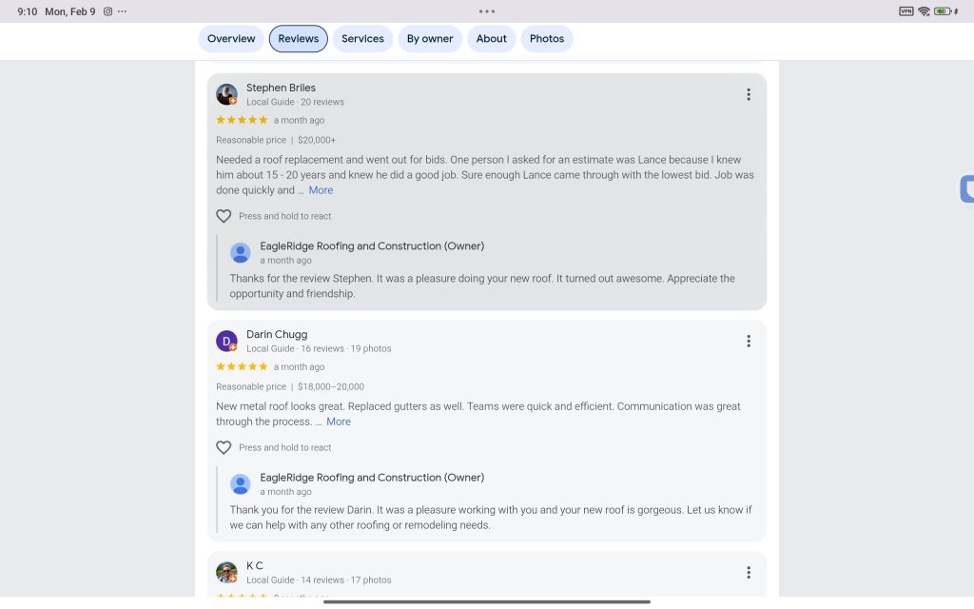Open options menu for Darin Chugg review

pyautogui.click(x=749, y=341)
